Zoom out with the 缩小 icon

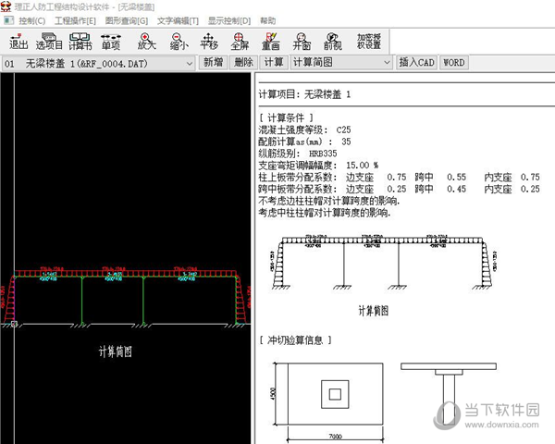tap(179, 42)
